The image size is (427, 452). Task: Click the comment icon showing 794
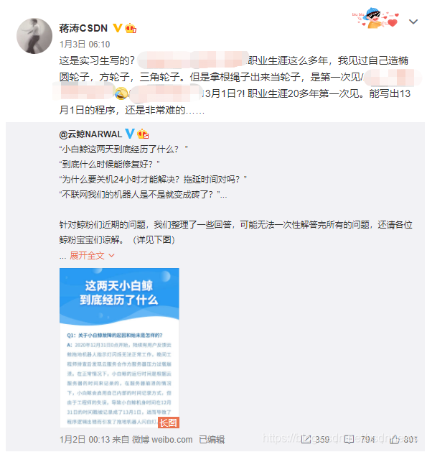point(349,439)
